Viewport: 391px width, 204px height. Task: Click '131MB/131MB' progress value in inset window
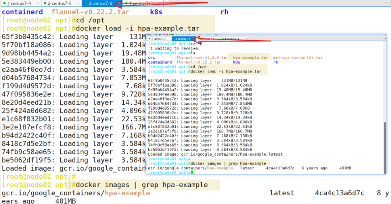tap(234, 81)
